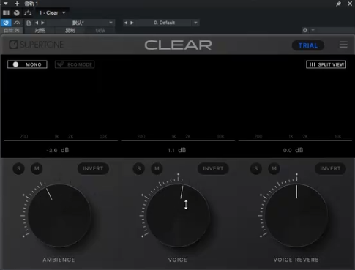This screenshot has width=355, height=270.
Task: Open the host gear settings icon
Action: [305, 30]
